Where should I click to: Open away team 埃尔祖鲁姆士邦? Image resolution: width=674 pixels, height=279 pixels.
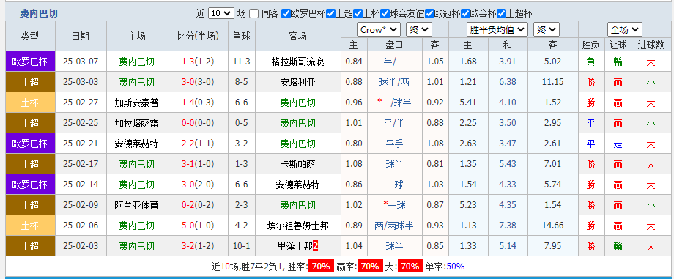[x=298, y=226]
